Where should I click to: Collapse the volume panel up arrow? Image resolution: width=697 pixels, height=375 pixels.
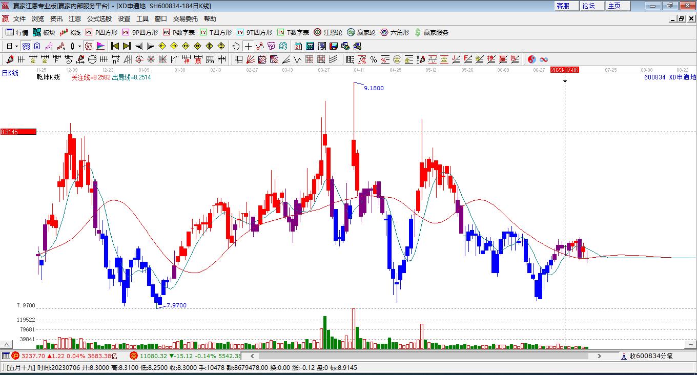tap(7, 344)
